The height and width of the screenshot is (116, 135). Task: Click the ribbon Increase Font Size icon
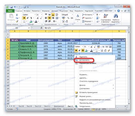tap(38, 18)
